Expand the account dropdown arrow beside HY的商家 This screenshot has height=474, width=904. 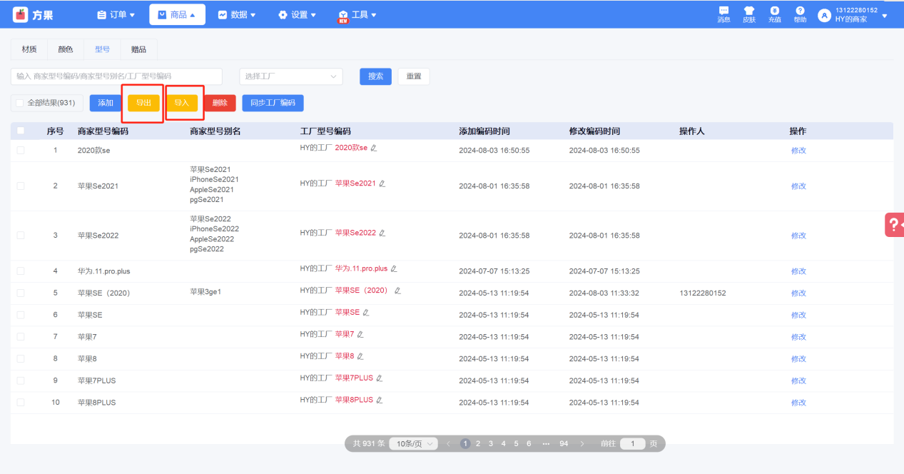[x=885, y=16]
